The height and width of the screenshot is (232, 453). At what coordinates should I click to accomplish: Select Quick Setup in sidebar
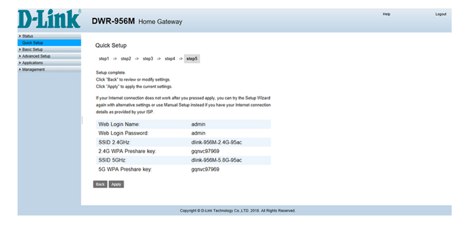(49, 43)
